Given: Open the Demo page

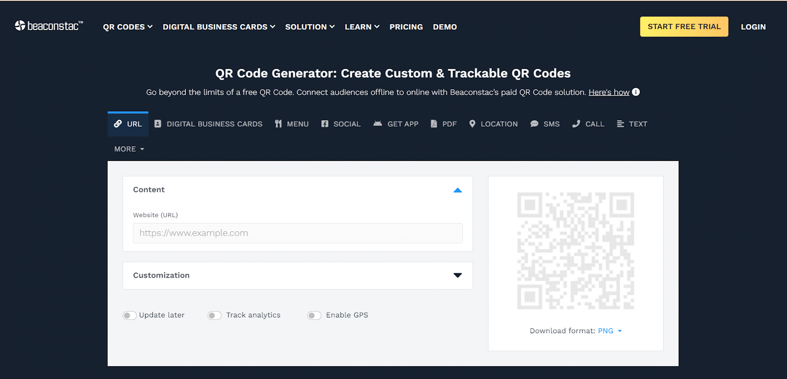Looking at the screenshot, I should [445, 27].
